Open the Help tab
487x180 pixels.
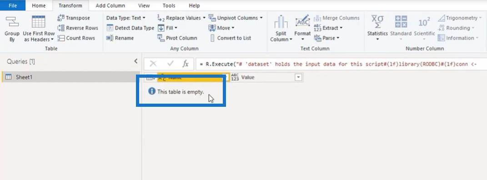194,5
